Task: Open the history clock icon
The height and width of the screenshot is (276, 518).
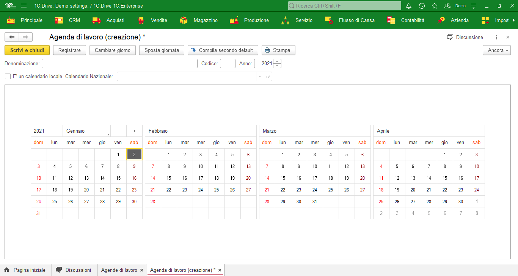Action: point(422,6)
